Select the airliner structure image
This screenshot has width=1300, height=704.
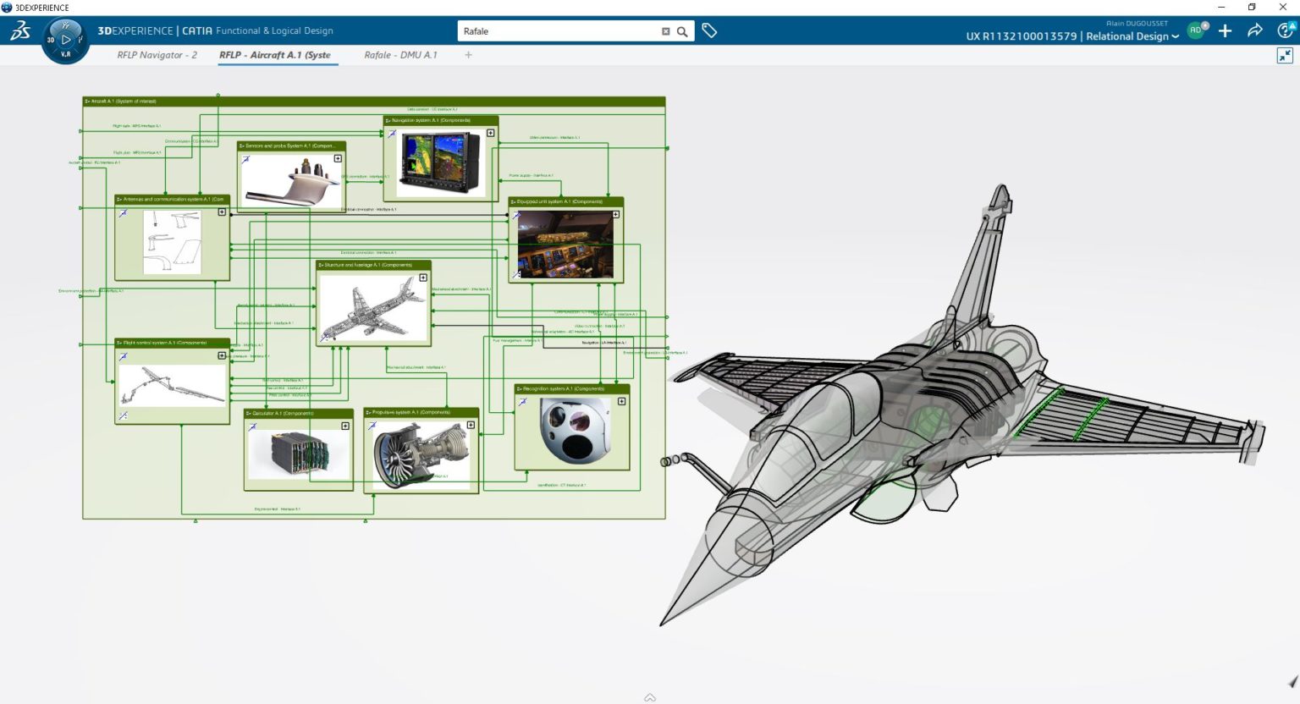372,309
